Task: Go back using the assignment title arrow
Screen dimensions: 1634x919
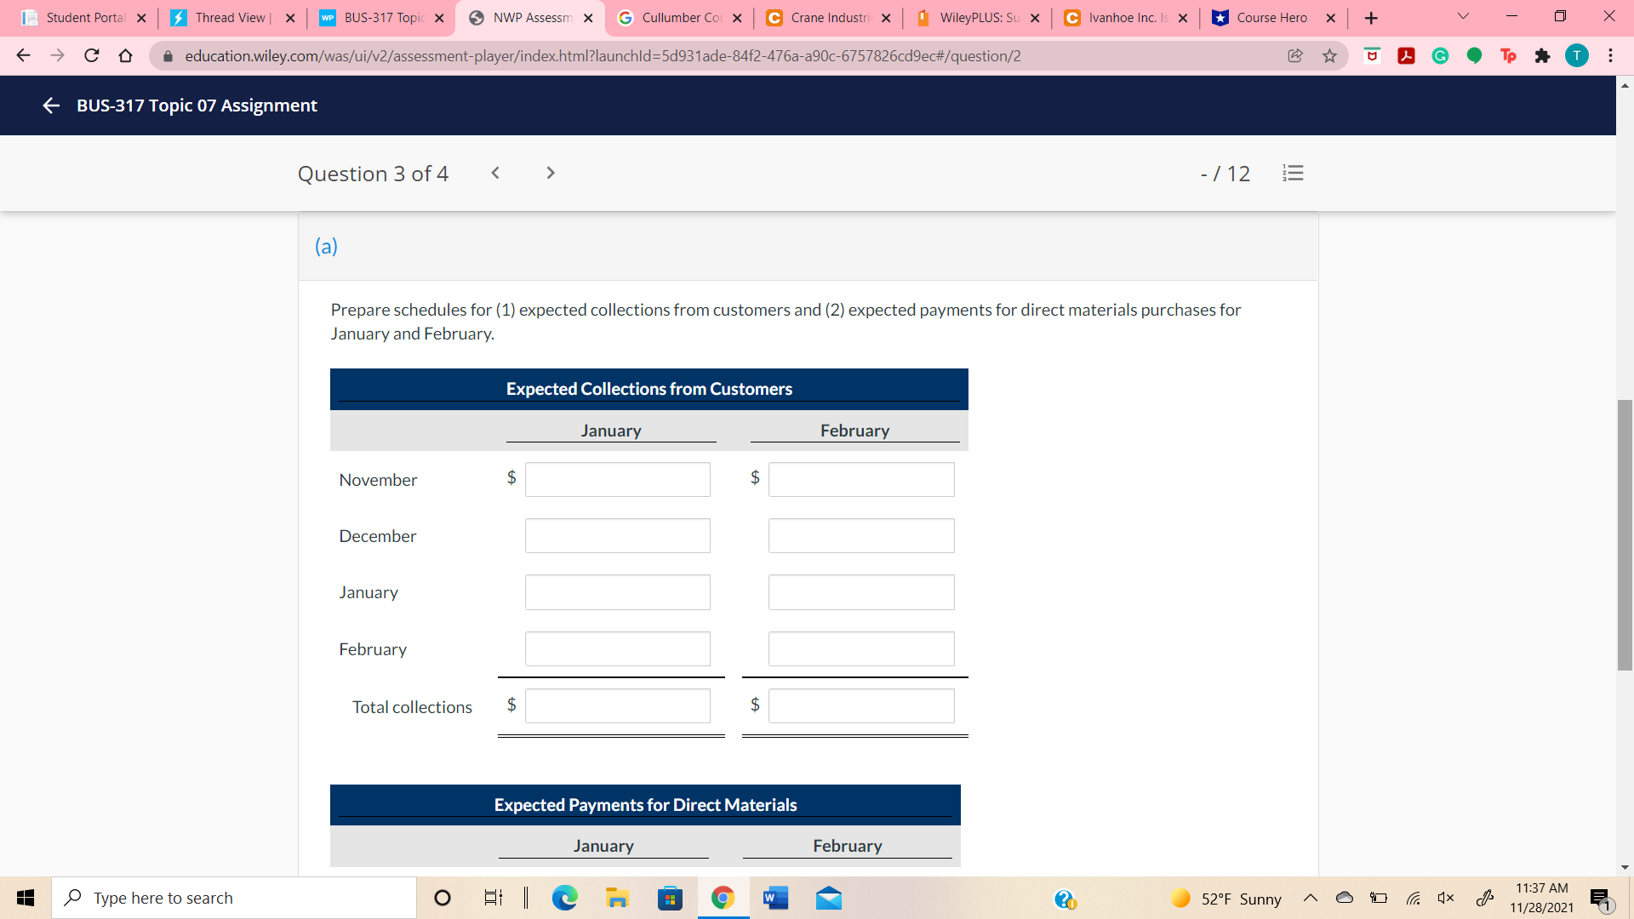Action: (50, 106)
